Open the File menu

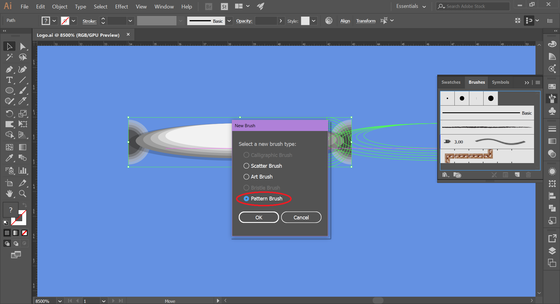pyautogui.click(x=24, y=6)
